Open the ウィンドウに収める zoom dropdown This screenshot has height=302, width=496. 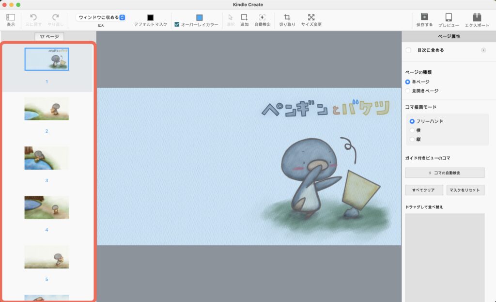[x=101, y=17]
